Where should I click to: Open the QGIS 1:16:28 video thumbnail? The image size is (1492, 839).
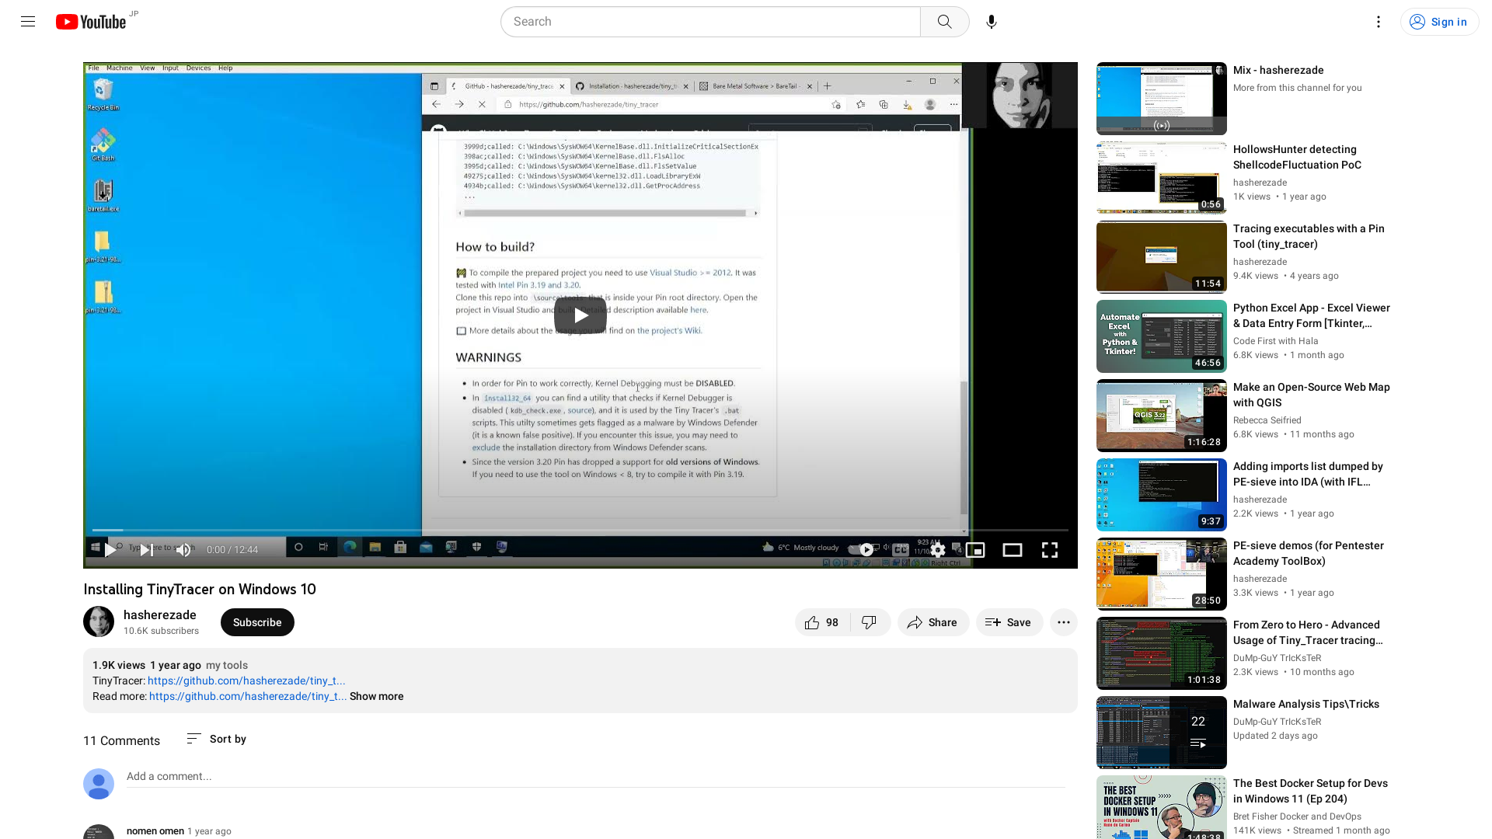coord(1161,416)
